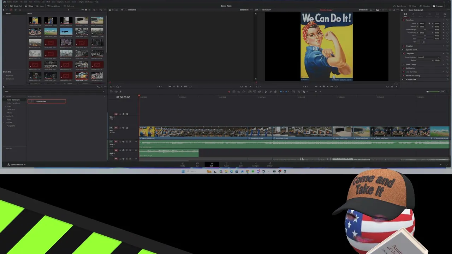The width and height of the screenshot is (452, 254).
Task: Open the Video tab icon in Inspector
Action: click(405, 15)
